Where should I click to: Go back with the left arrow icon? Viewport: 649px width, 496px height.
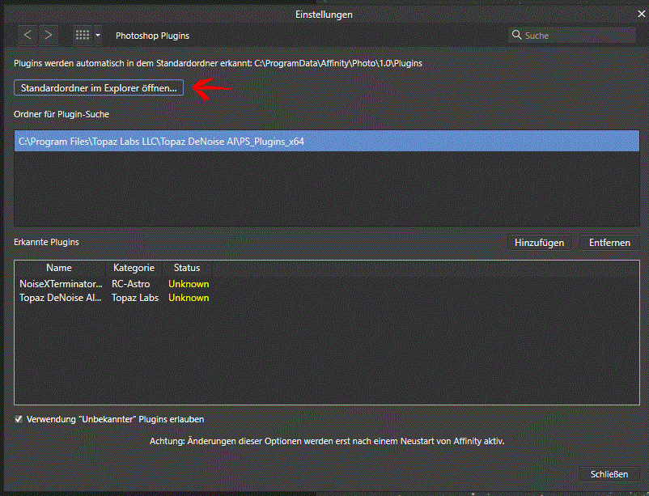[28, 35]
